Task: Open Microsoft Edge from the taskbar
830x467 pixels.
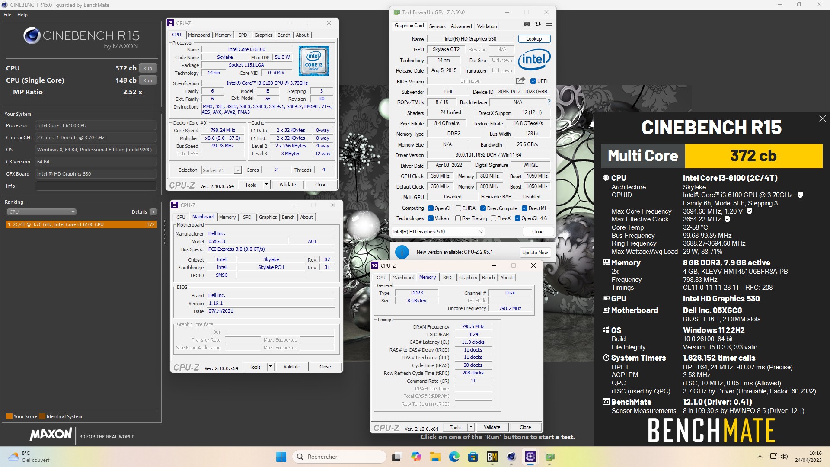Action: tap(454, 457)
